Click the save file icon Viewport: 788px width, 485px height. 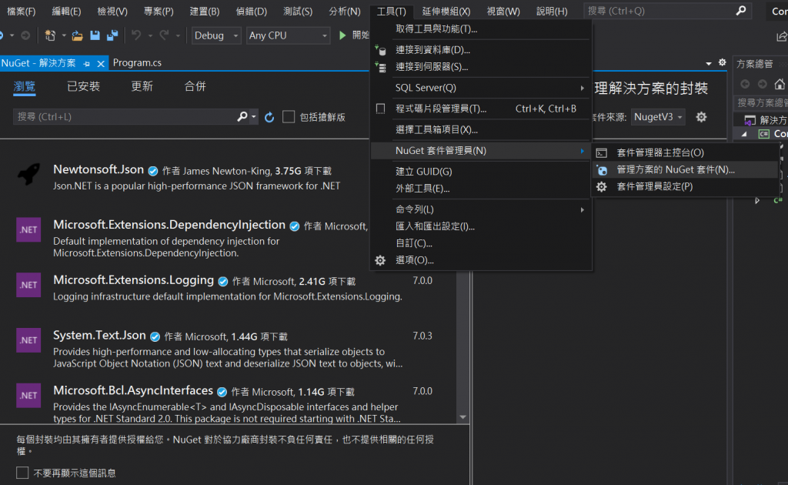(x=95, y=35)
